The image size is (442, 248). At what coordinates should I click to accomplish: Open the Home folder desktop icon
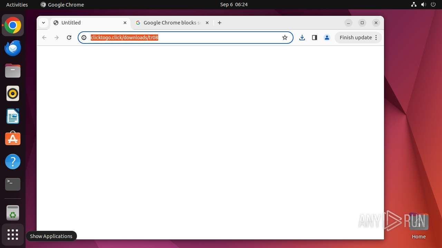(x=419, y=226)
